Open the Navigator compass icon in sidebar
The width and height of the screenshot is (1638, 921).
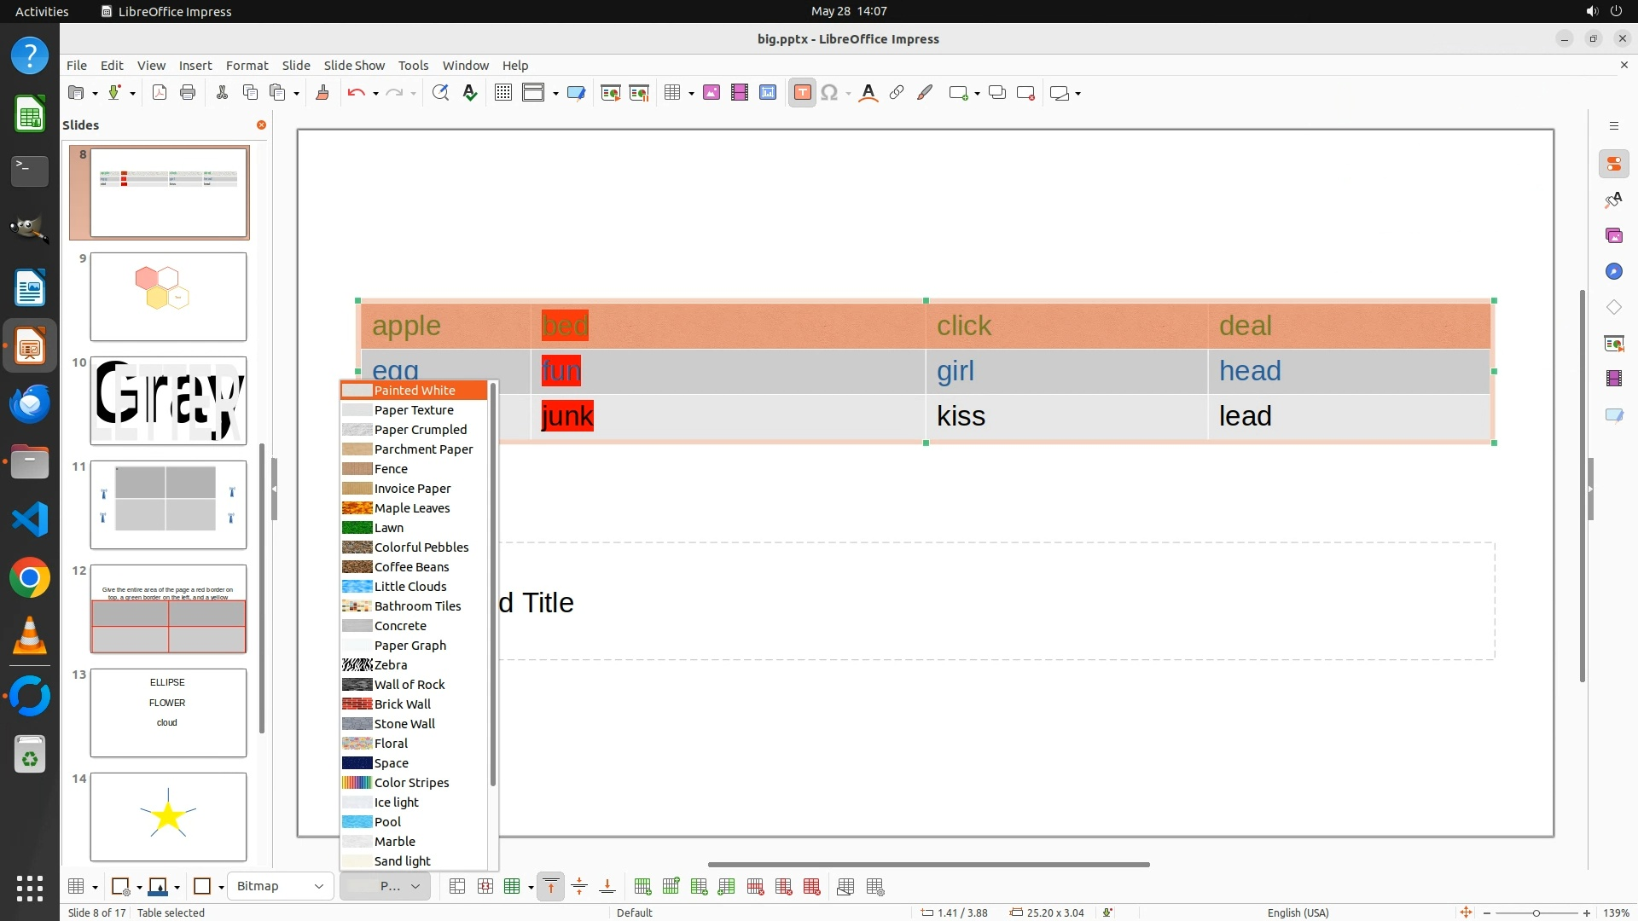coord(1613,271)
